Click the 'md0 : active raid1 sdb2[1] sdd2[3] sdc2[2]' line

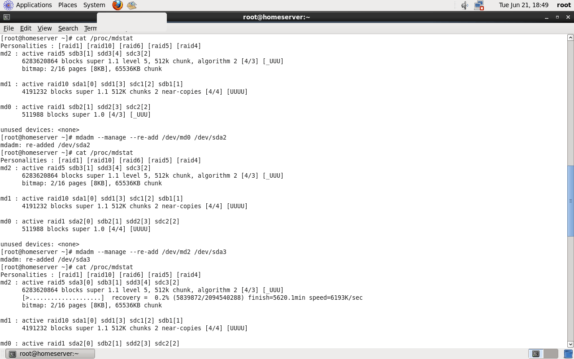(76, 107)
